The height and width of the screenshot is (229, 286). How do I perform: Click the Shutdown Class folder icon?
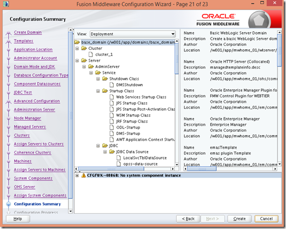click(x=105, y=79)
